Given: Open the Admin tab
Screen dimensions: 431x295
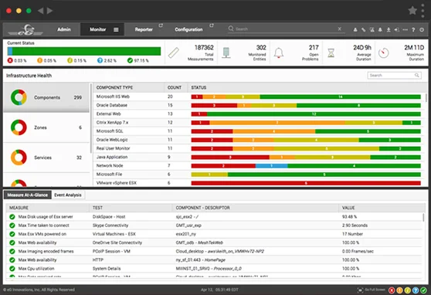Looking at the screenshot, I should [64, 29].
